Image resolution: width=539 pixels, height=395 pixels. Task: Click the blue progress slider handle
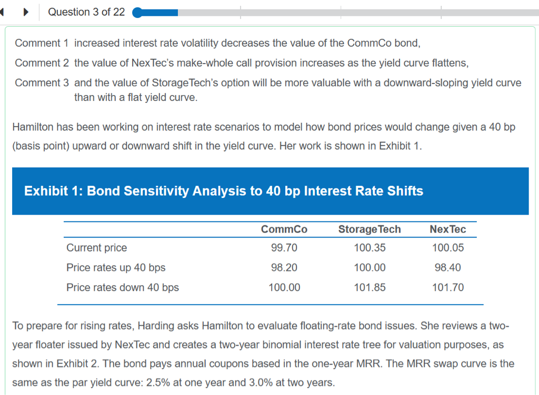(x=138, y=13)
